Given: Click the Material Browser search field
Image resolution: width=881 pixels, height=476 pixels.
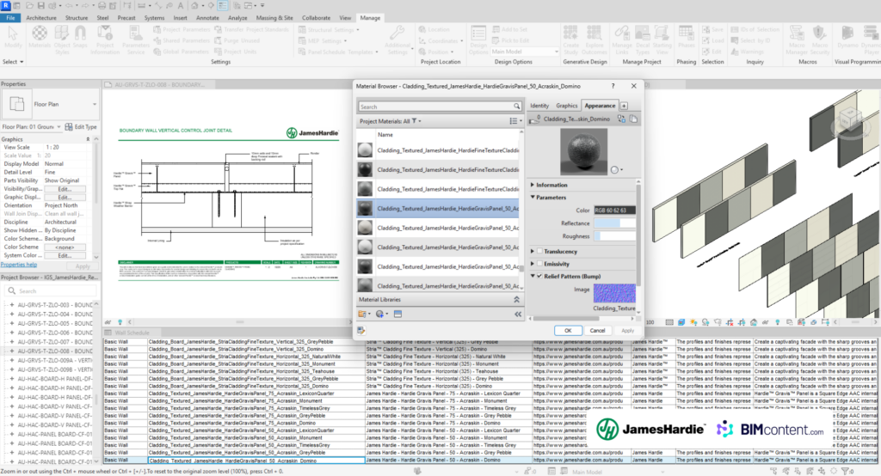Looking at the screenshot, I should (435, 107).
